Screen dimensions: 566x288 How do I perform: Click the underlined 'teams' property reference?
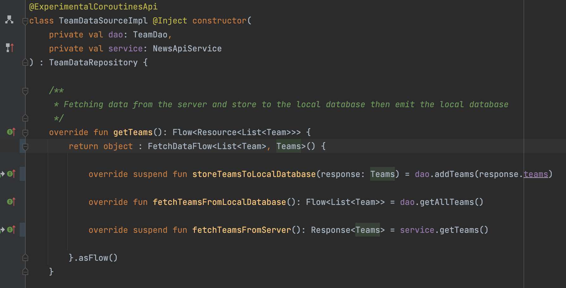point(536,174)
